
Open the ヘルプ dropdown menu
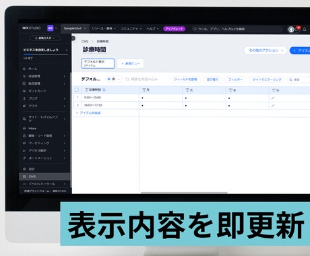tap(152, 29)
